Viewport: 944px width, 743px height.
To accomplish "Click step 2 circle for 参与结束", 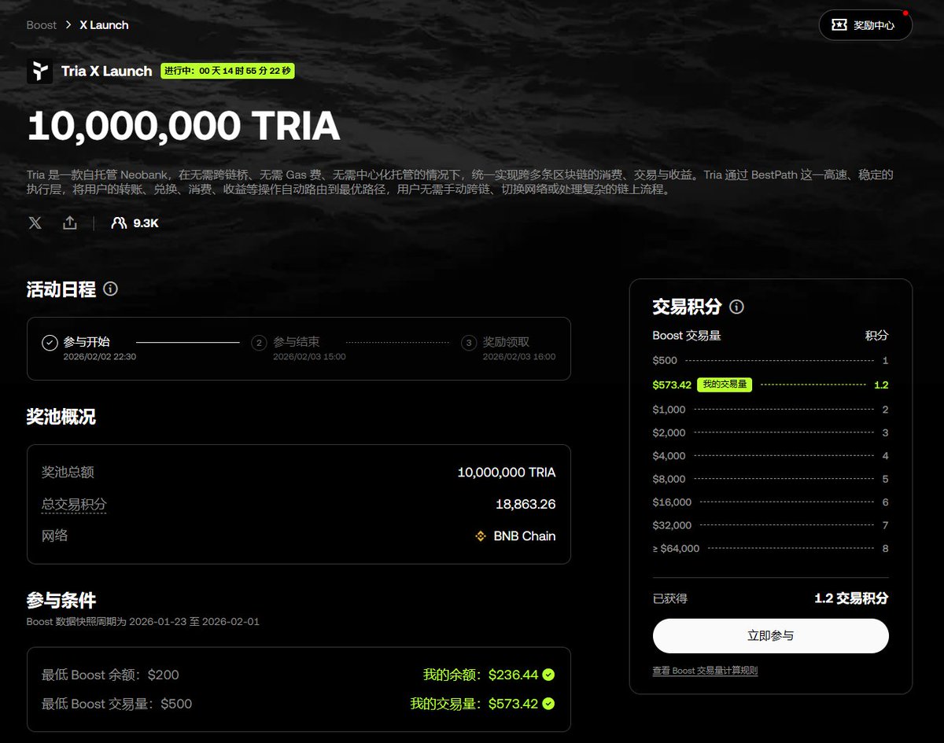I will 259,343.
